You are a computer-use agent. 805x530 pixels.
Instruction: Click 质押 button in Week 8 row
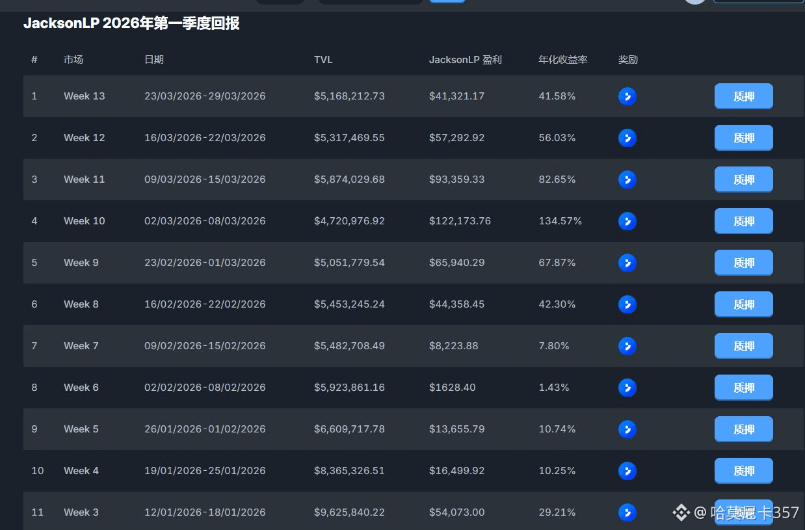point(744,304)
